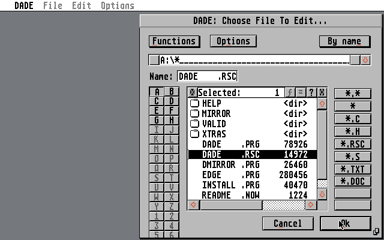This screenshot has height=240, width=384.
Task: Select file DADE .PRG in list
Action: click(x=253, y=144)
